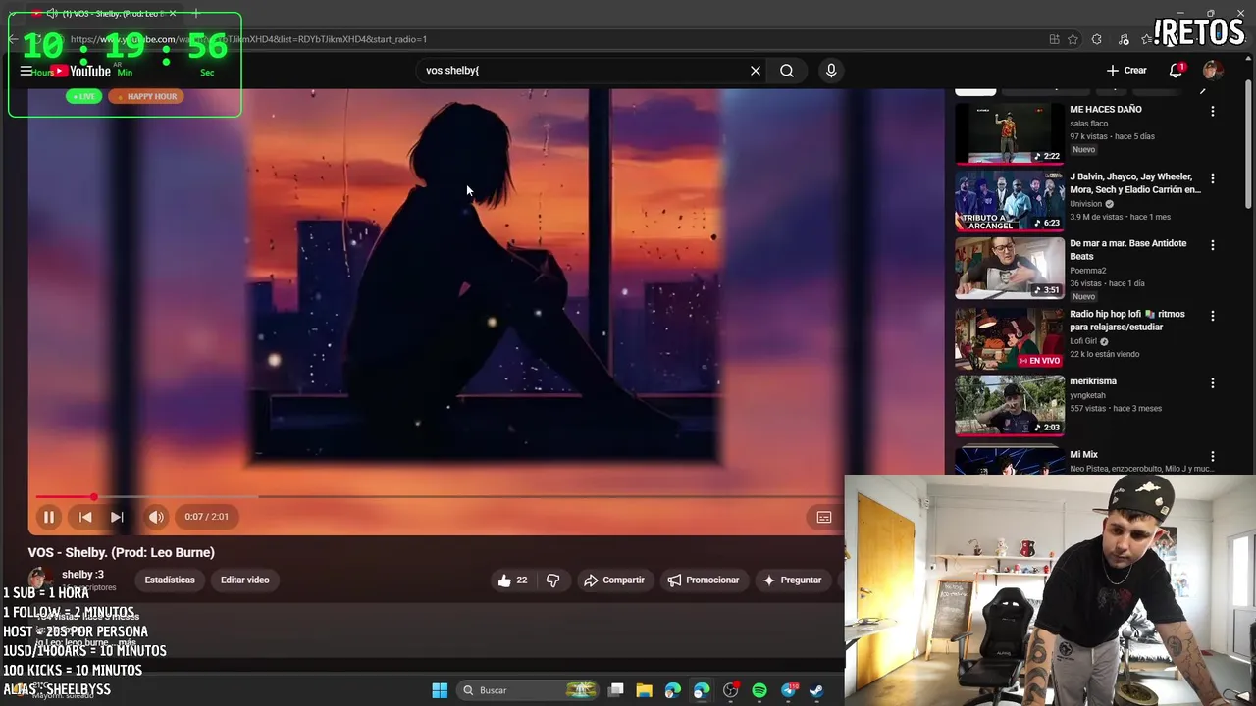This screenshot has width=1256, height=706.
Task: Skip to the next video
Action: [117, 517]
